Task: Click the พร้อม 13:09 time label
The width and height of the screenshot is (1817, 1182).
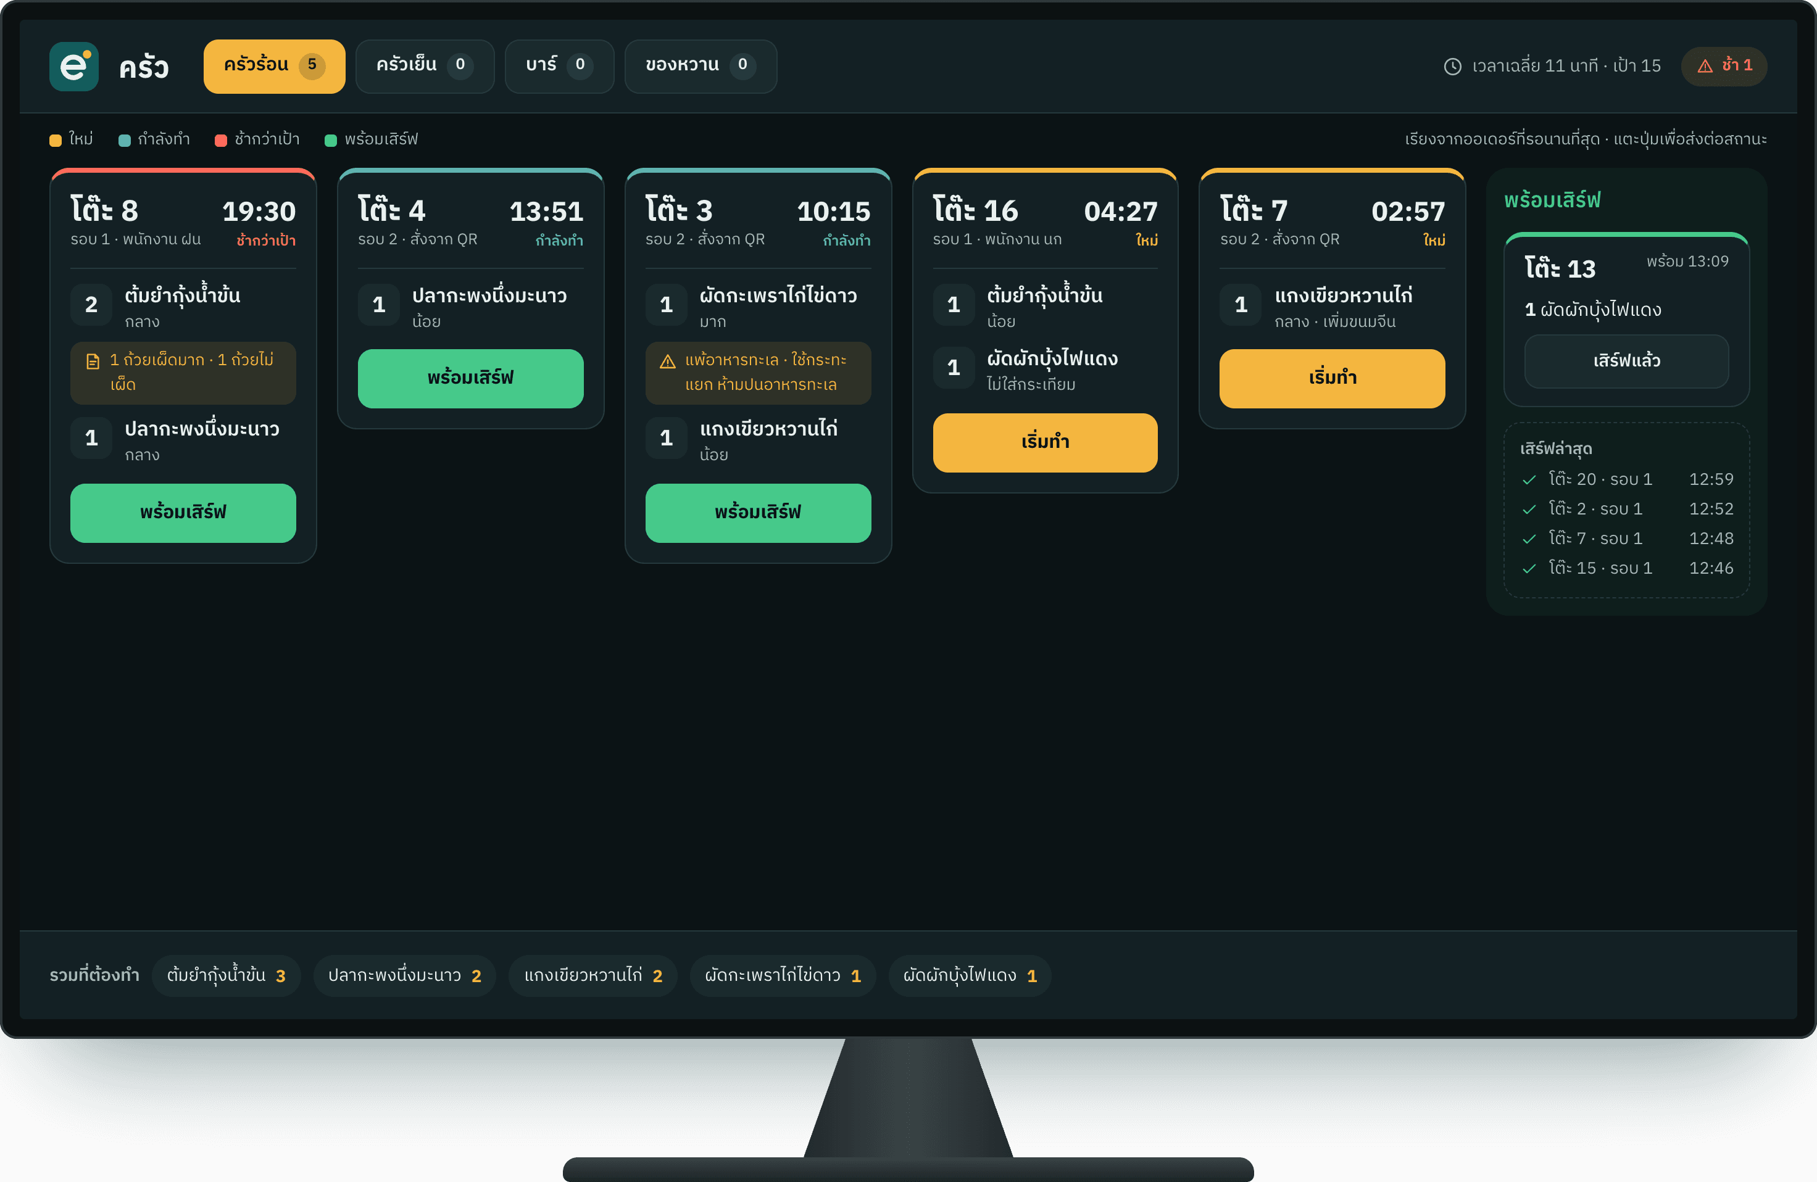Action: [x=1687, y=262]
